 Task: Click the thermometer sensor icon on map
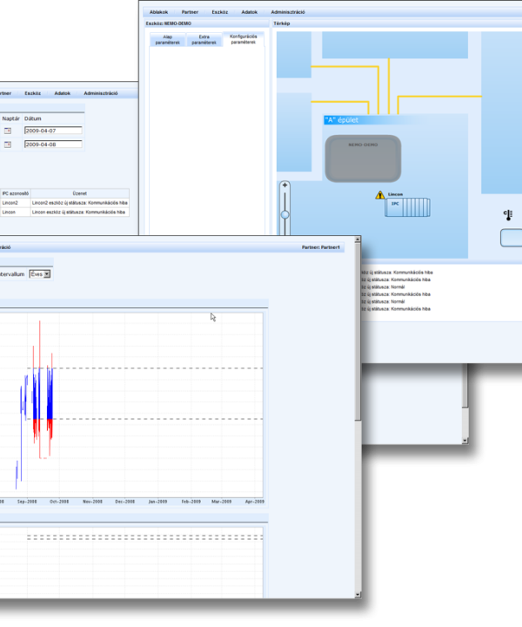(507, 214)
